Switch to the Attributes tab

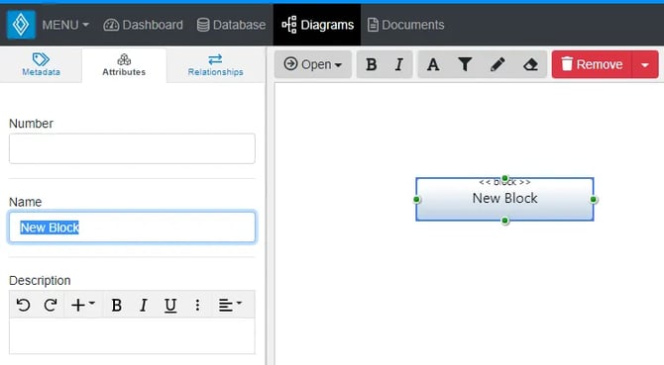(124, 65)
